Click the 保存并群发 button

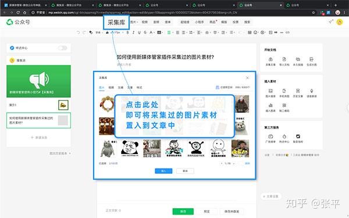coord(232,212)
